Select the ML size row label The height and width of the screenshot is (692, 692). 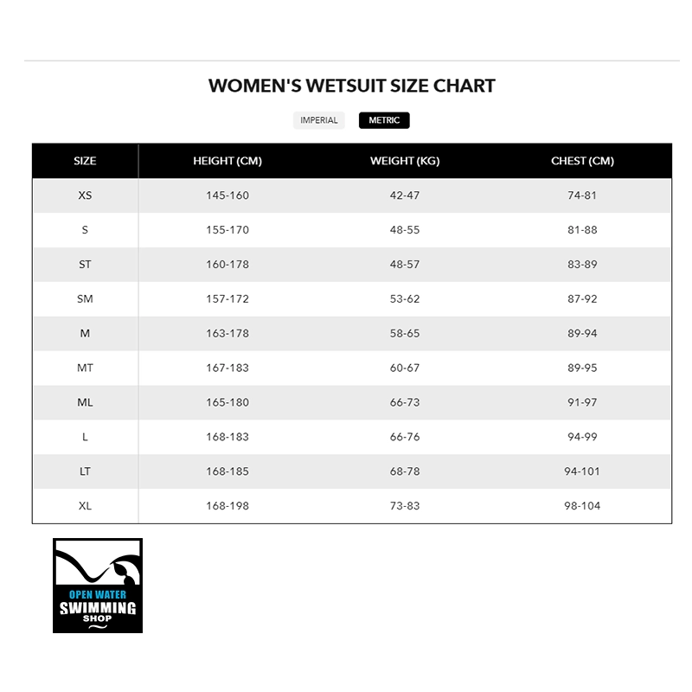[x=85, y=402]
